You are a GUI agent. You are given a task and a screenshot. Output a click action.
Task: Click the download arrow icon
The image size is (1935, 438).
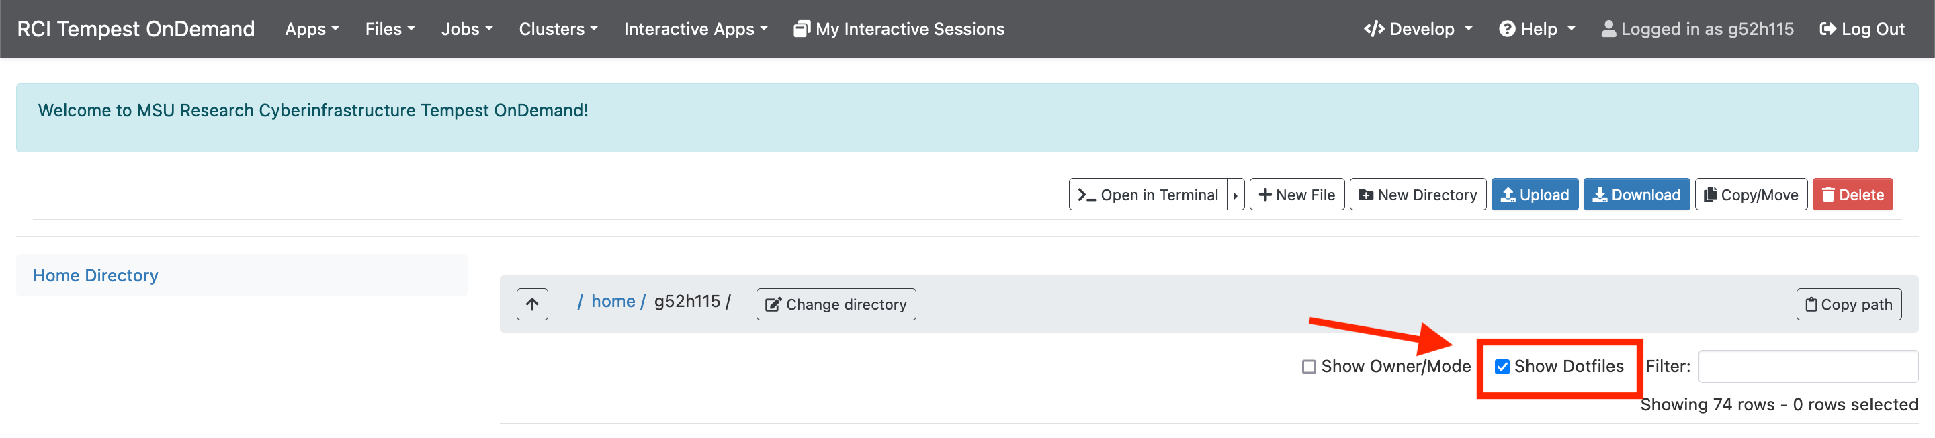click(x=1600, y=195)
